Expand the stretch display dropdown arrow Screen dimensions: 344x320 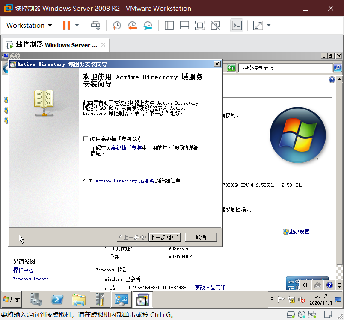[x=269, y=25]
